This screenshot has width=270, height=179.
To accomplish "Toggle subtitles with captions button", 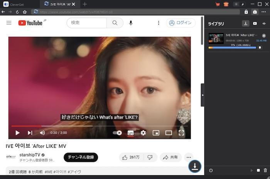I will pos(130,133).
